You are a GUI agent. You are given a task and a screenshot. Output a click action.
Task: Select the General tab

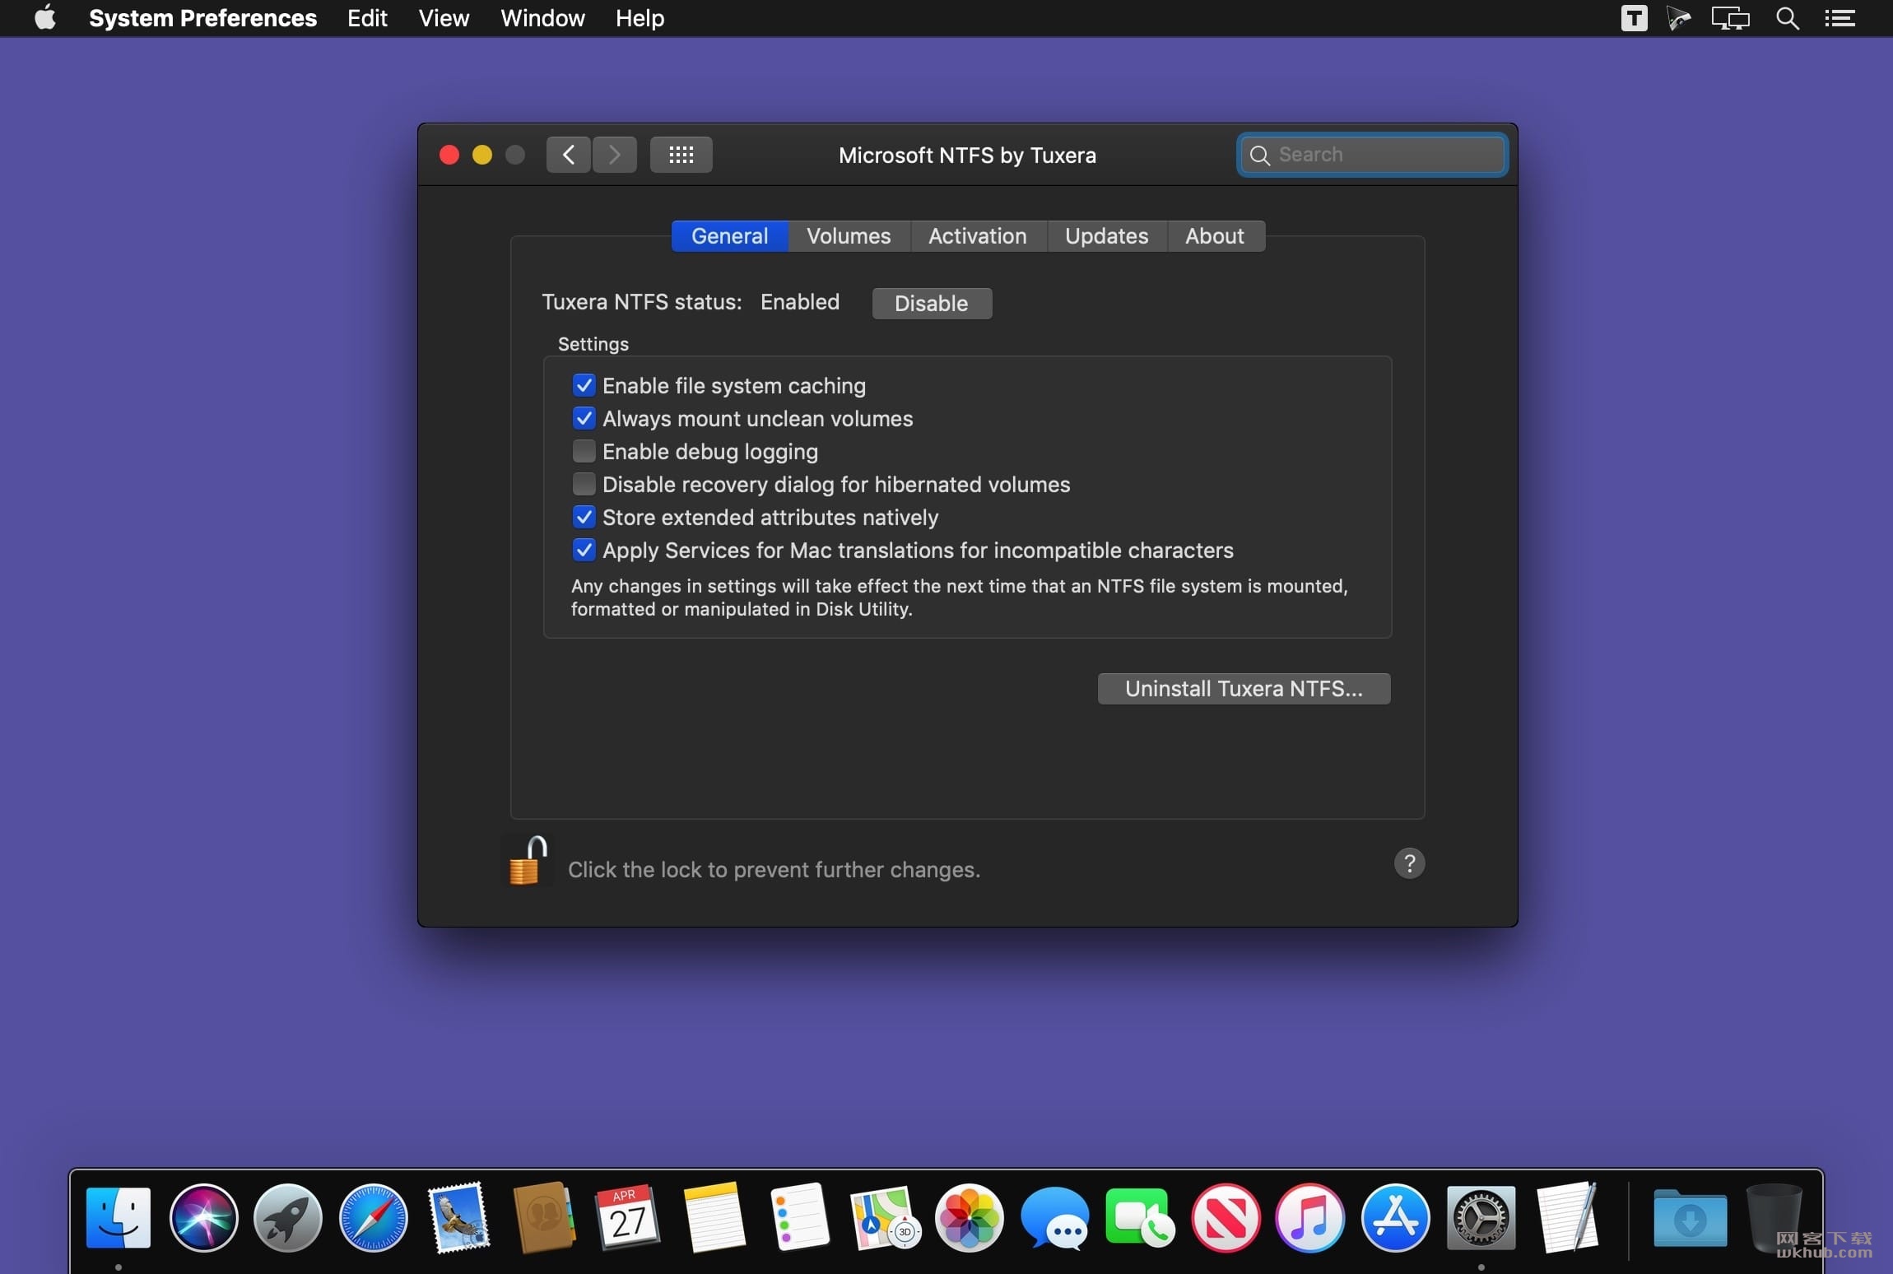(x=729, y=236)
